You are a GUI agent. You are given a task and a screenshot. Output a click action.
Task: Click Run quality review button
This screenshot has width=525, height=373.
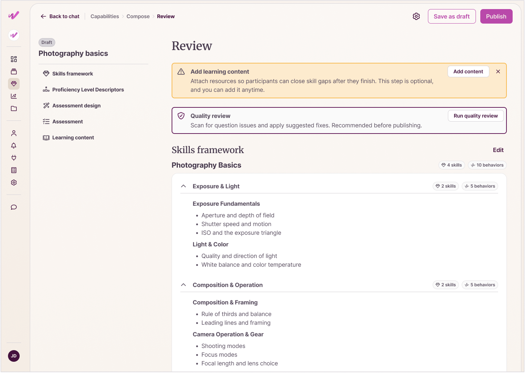coord(476,116)
